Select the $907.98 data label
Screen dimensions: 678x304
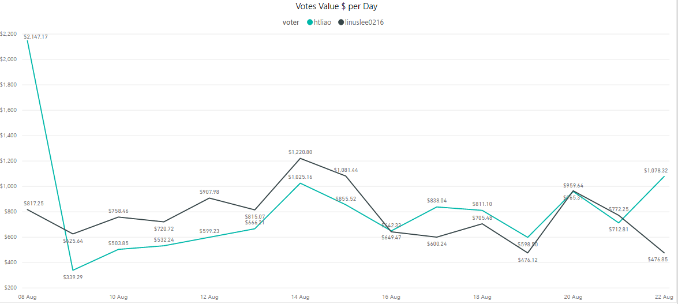[x=209, y=192]
